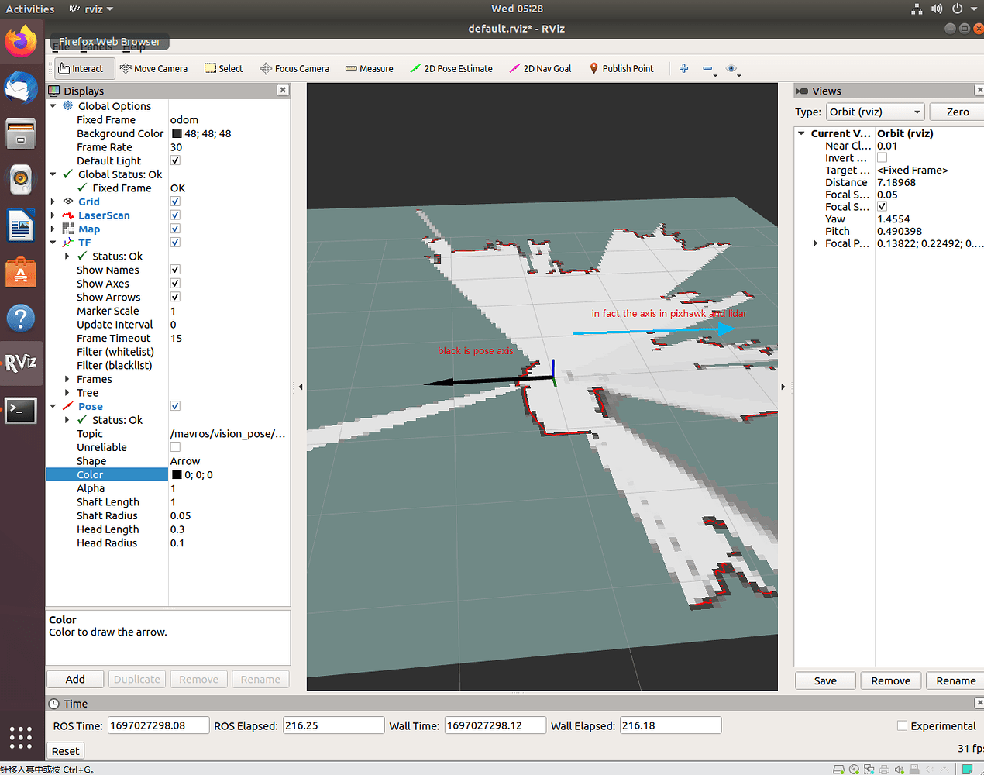
Task: Open the File menu
Action: 60,46
